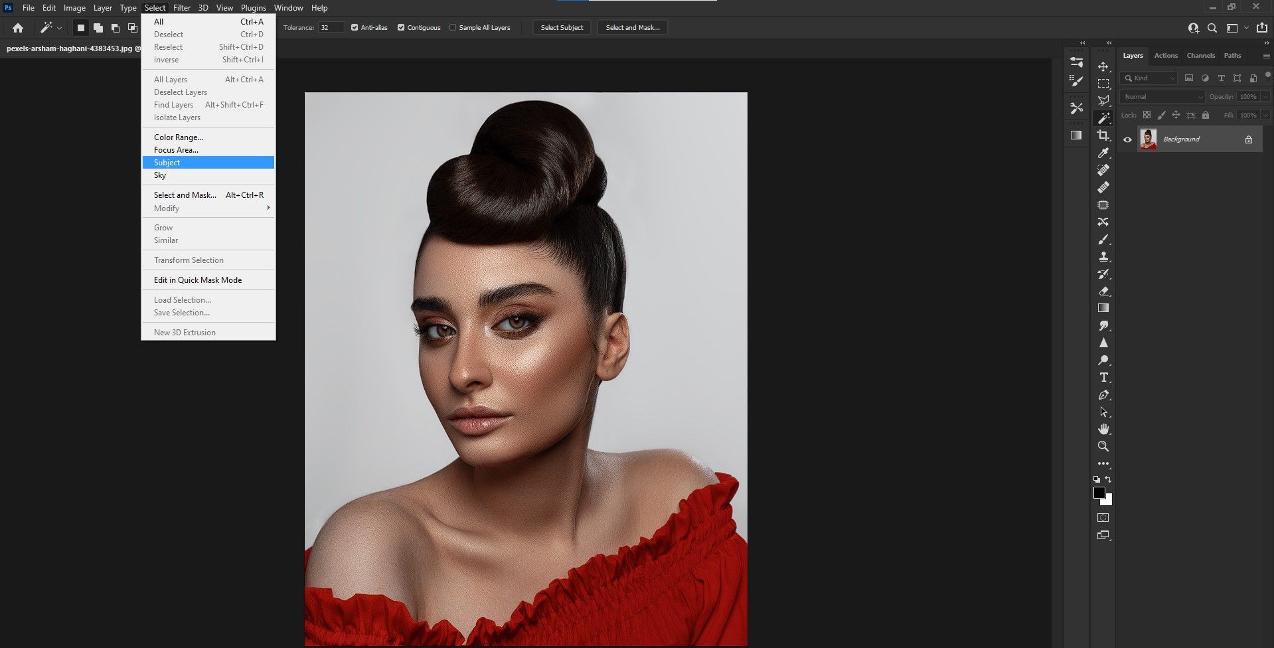Viewport: 1274px width, 648px height.
Task: Click the Select and Mask button
Action: [x=632, y=28]
